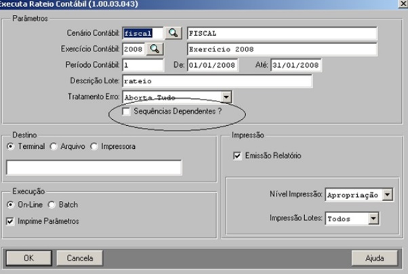Focus the Cenário Contábil code field
Viewport: 408px width, 274px height.
[x=143, y=33]
